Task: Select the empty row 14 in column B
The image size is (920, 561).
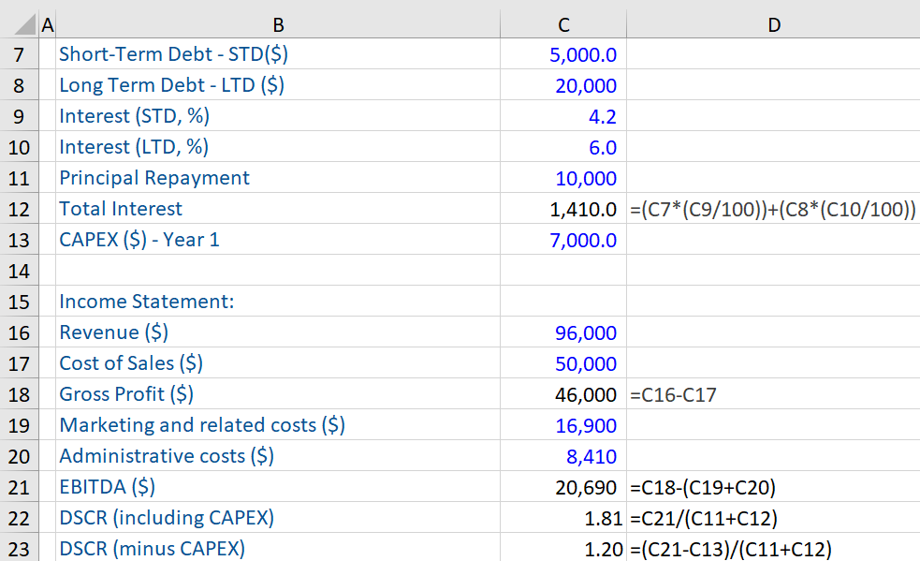Action: (x=278, y=270)
